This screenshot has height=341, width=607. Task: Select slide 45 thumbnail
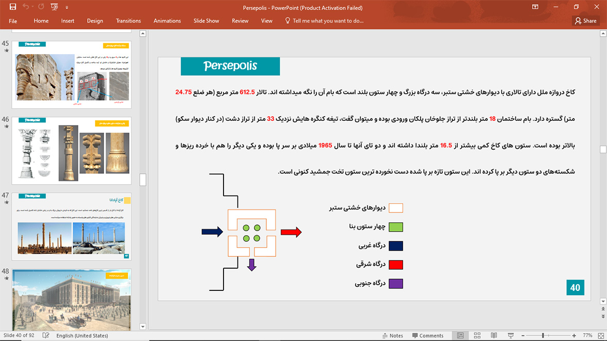pos(72,74)
